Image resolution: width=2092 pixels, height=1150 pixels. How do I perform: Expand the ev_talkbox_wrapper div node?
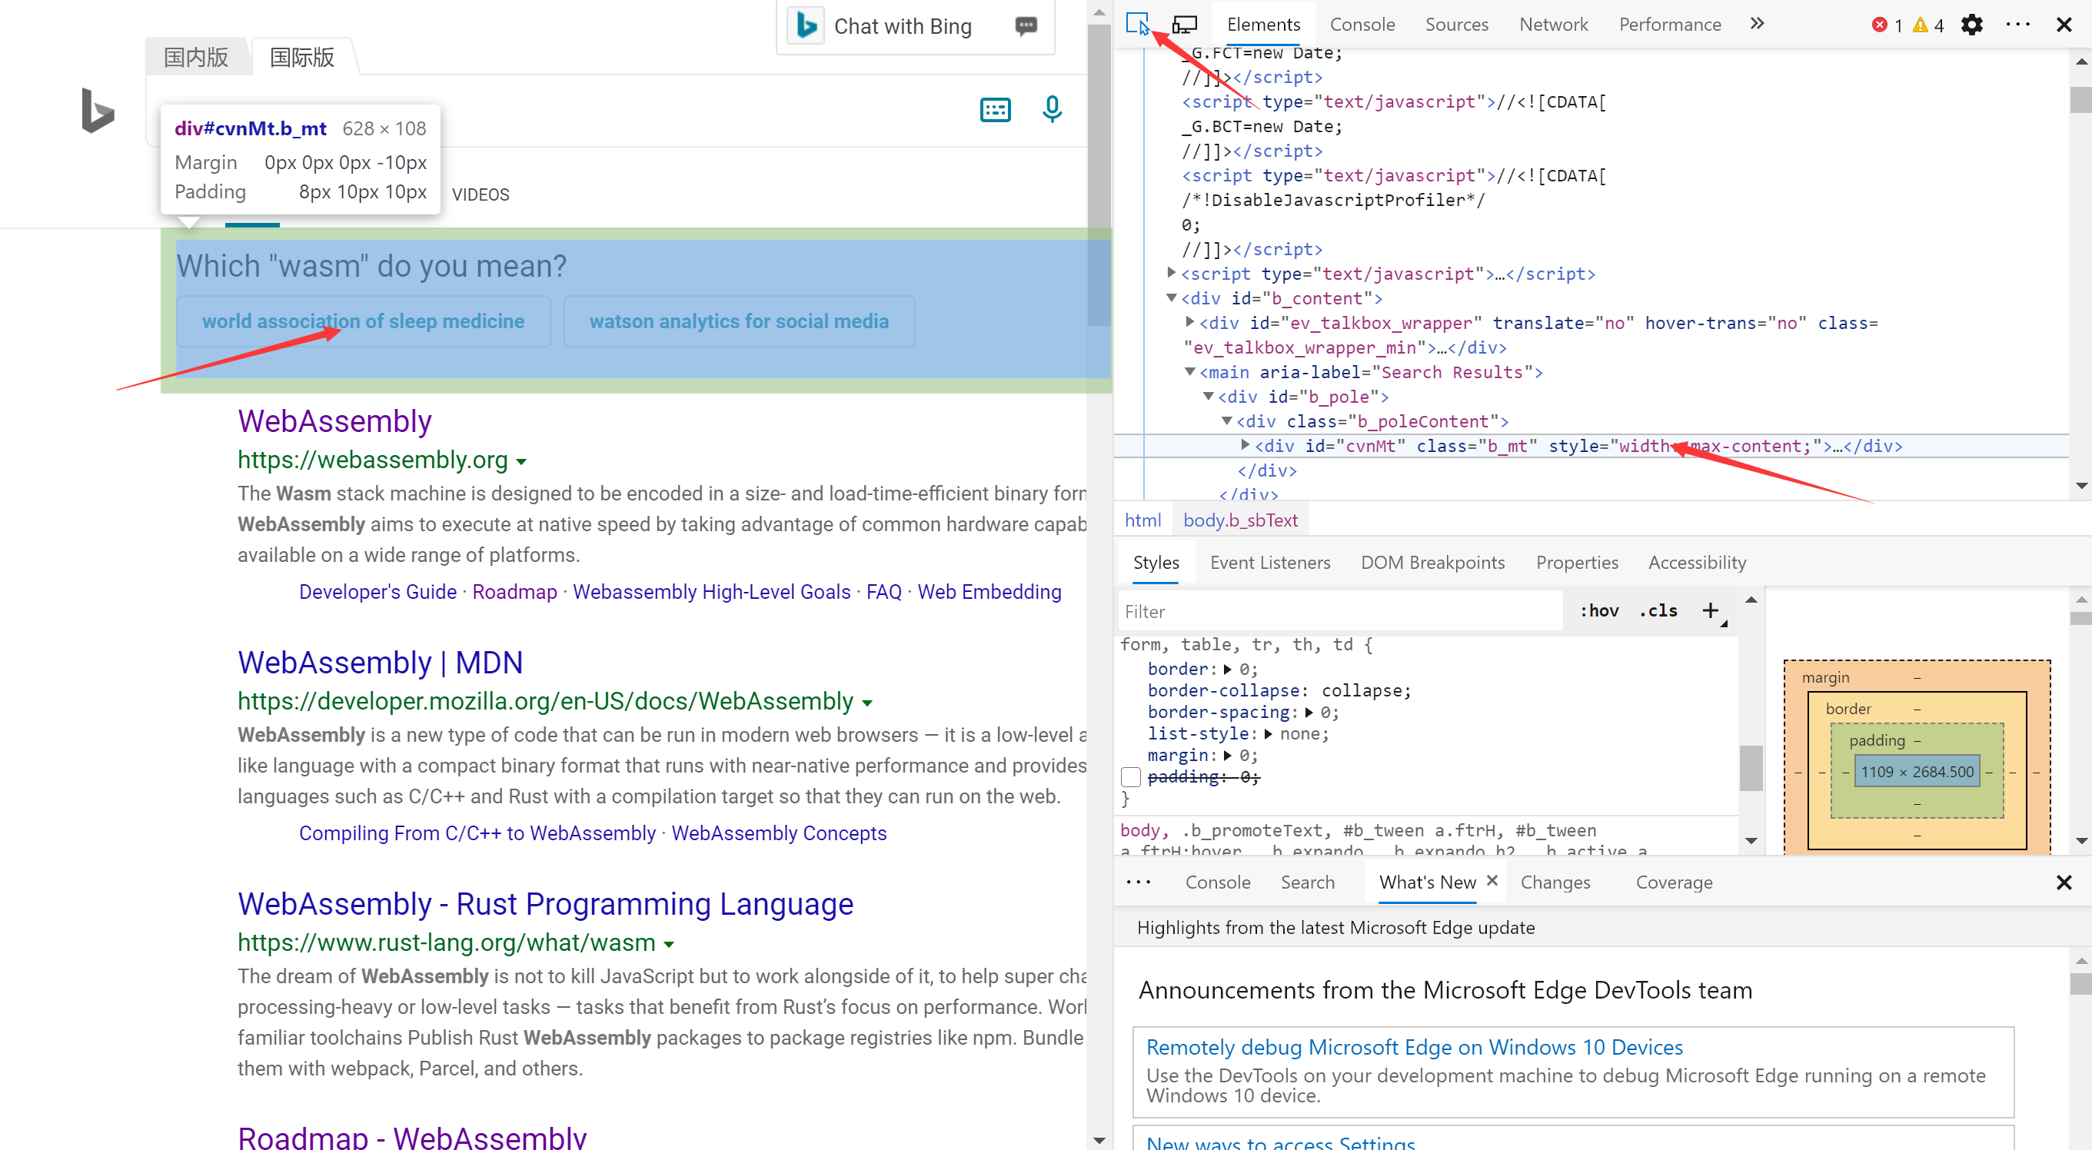(x=1189, y=322)
